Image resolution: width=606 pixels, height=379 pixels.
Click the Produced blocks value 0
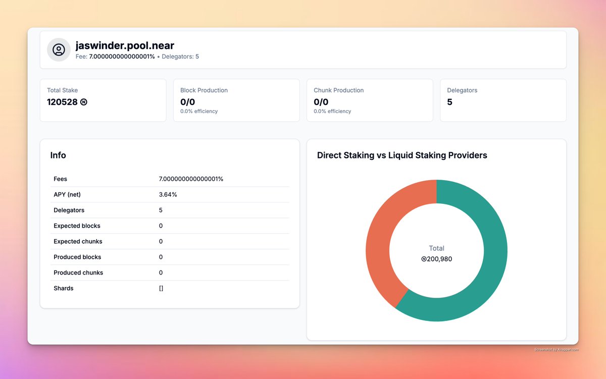pos(161,257)
